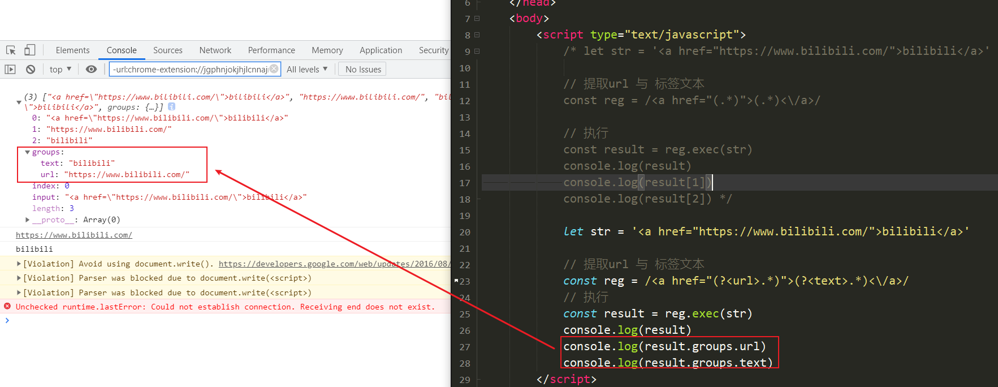Click the logged https://www.bilibili.com/ output line
998x387 pixels.
click(x=74, y=235)
